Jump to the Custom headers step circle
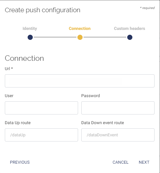The height and width of the screenshot is (173, 160). pyautogui.click(x=130, y=37)
